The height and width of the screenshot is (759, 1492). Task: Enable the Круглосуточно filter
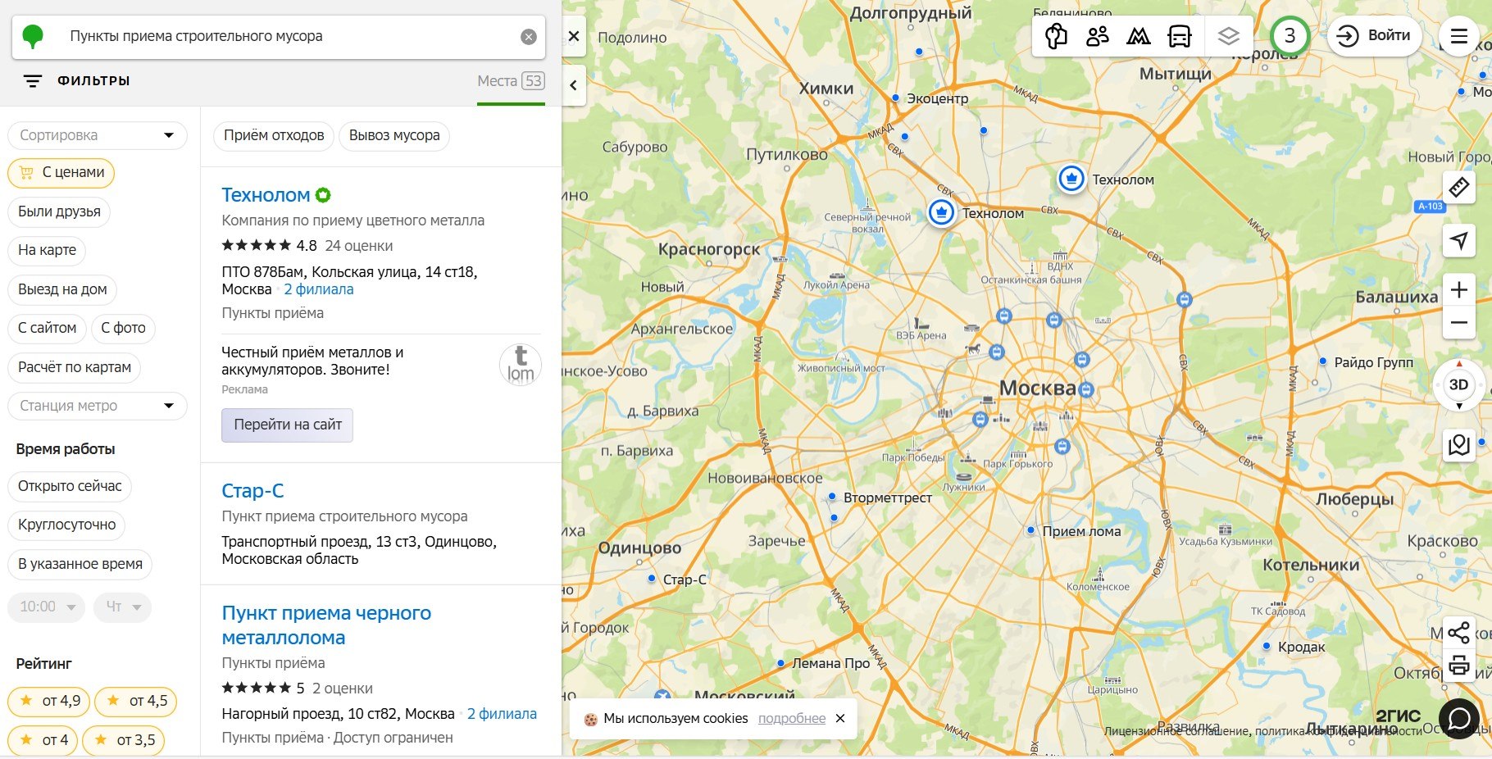(x=67, y=525)
